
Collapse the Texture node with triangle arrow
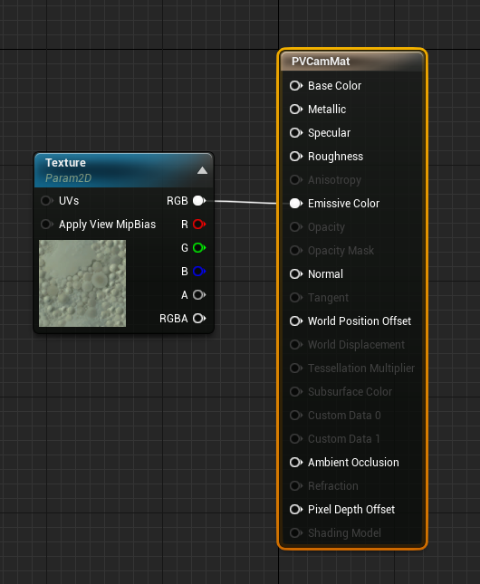tap(202, 170)
